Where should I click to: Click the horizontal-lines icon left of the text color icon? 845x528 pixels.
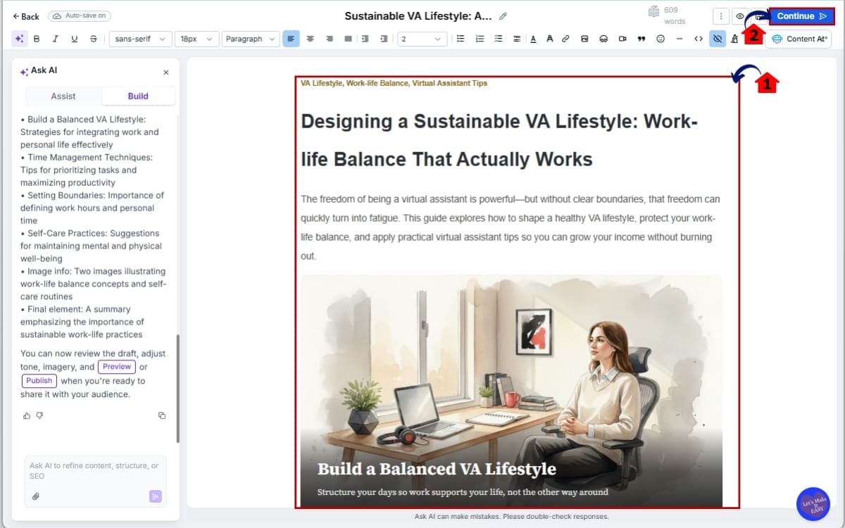[517, 39]
